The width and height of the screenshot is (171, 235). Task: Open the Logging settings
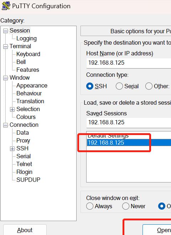click(26, 39)
